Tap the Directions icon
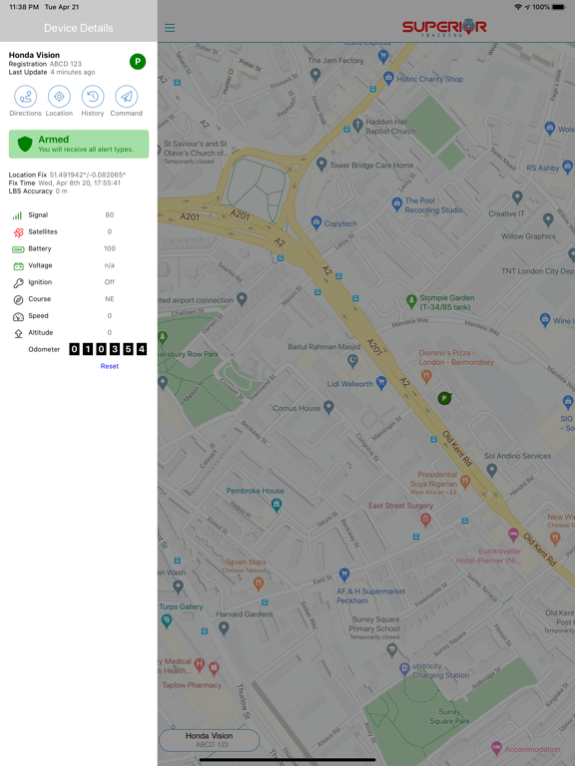Screen dimensions: 575x766 pos(25,96)
